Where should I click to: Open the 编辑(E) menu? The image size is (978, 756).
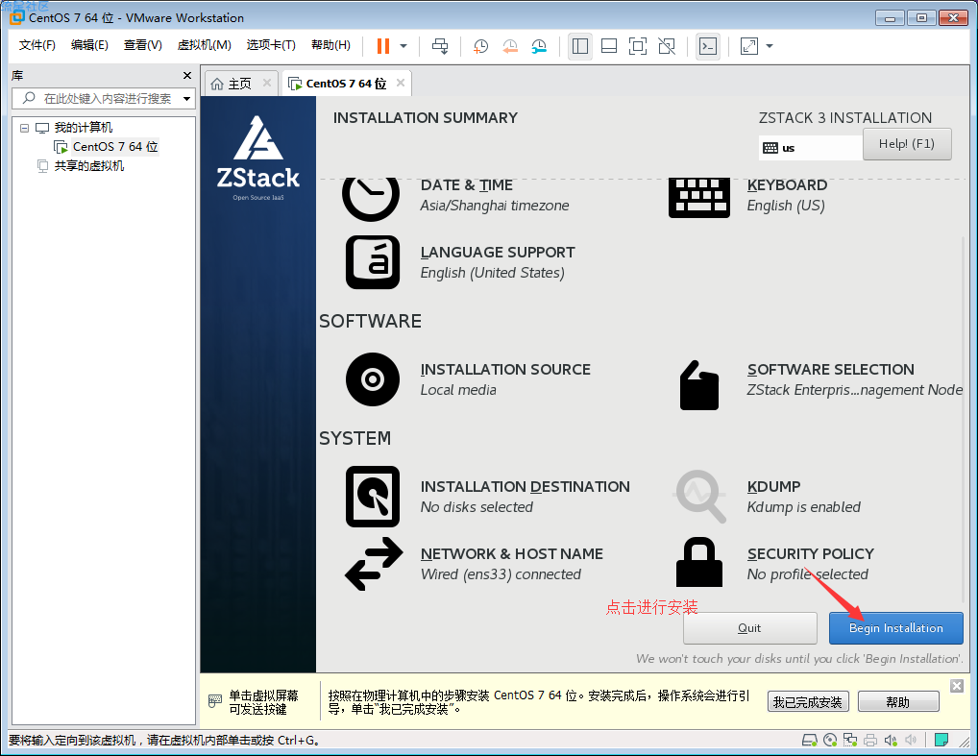coord(89,45)
